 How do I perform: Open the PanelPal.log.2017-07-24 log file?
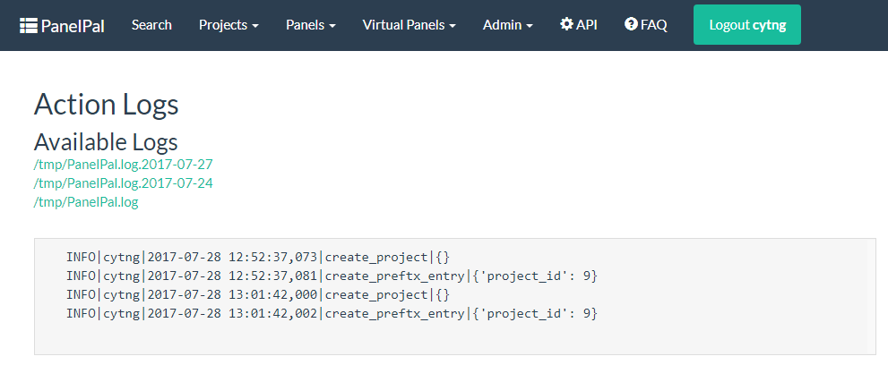[x=124, y=183]
